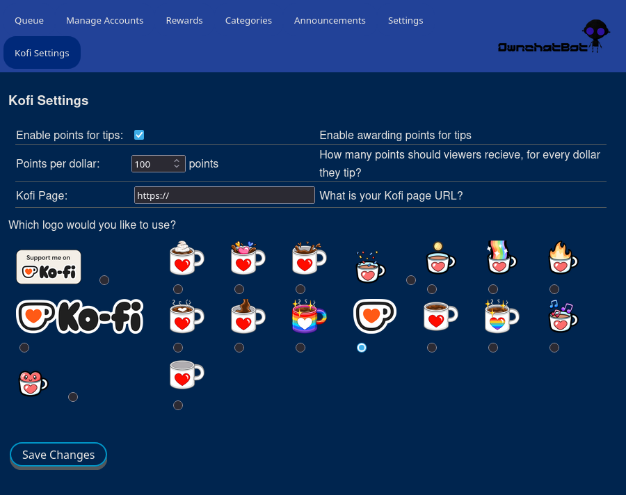626x495 pixels.
Task: Click the Kofi Settings nav button
Action: click(42, 53)
